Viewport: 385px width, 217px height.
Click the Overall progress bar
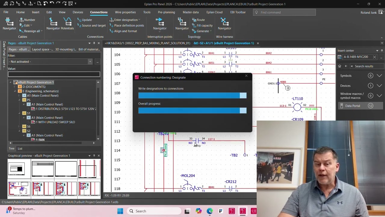[x=192, y=111]
